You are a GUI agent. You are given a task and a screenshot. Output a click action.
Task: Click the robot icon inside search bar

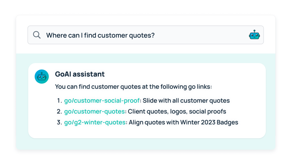pyautogui.click(x=254, y=35)
